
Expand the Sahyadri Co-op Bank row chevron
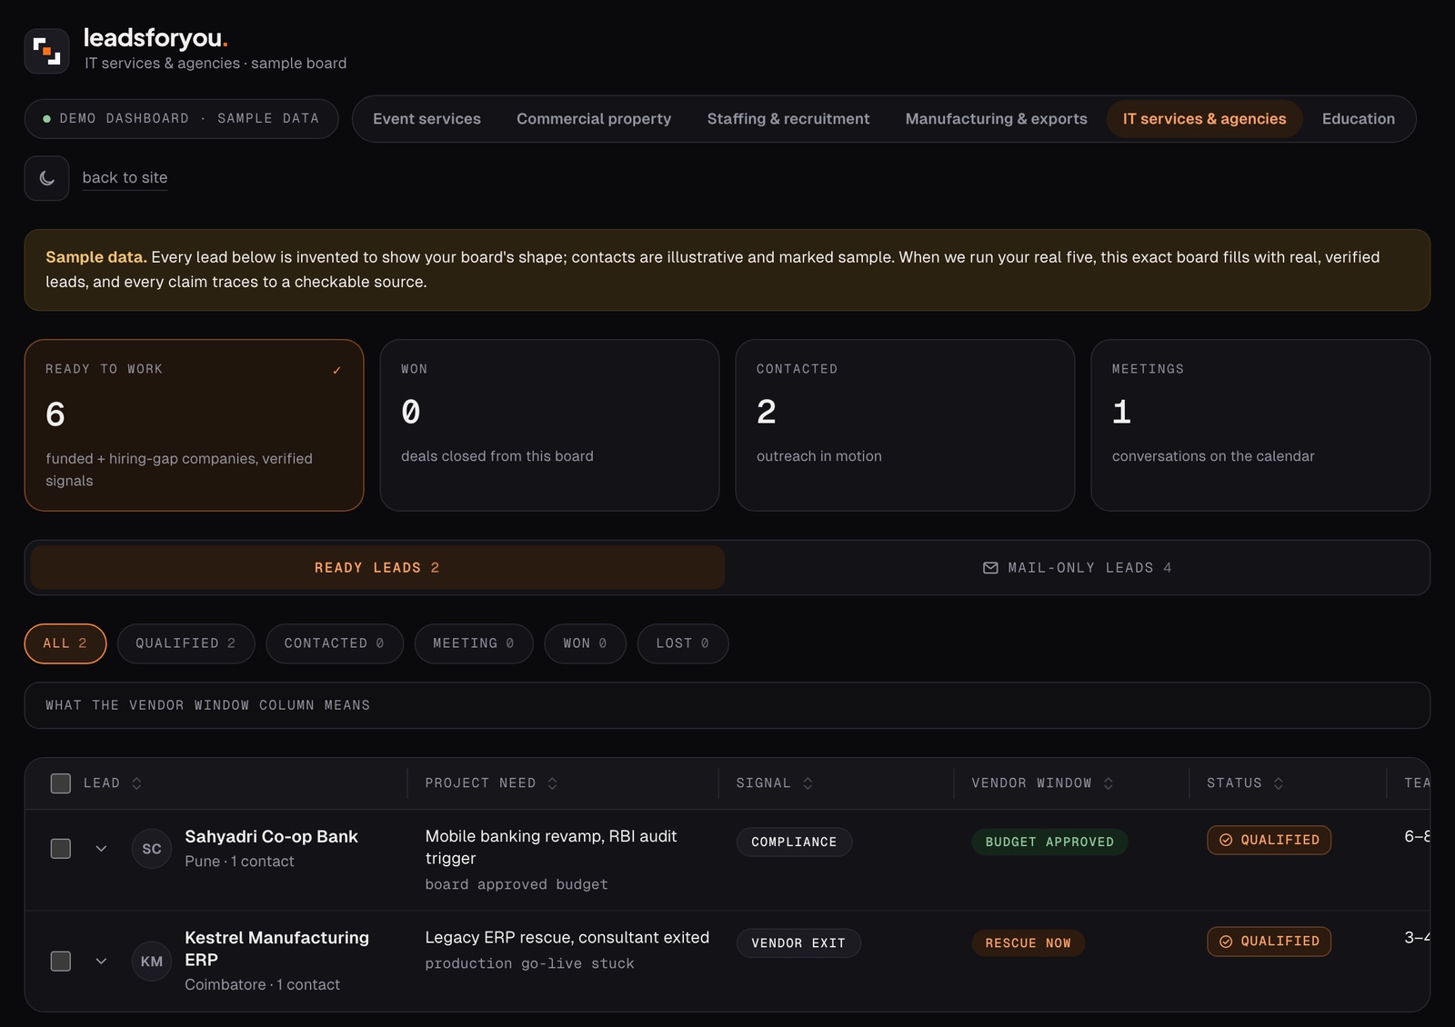click(x=101, y=849)
